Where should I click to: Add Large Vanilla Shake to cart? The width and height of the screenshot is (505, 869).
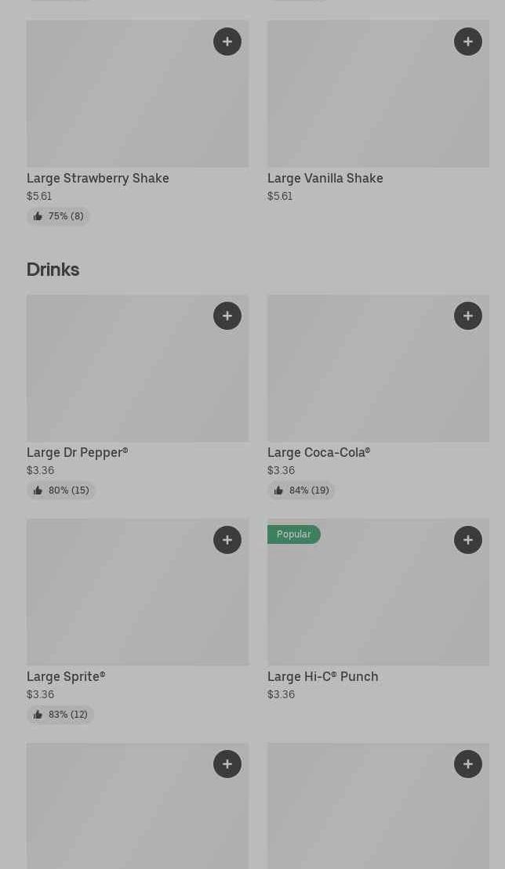pyautogui.click(x=468, y=42)
